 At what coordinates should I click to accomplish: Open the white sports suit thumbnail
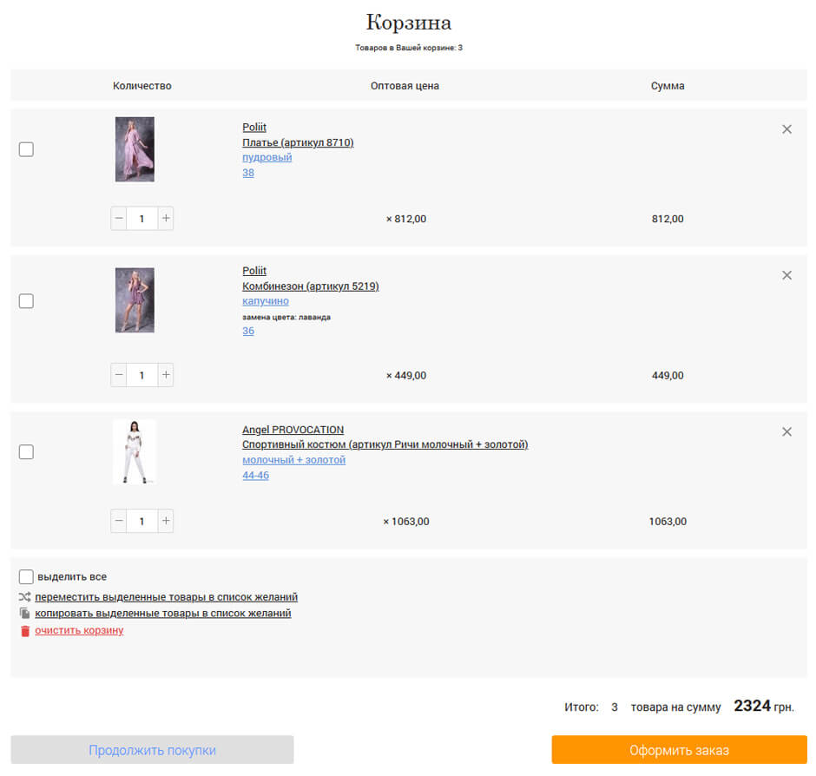pos(135,452)
